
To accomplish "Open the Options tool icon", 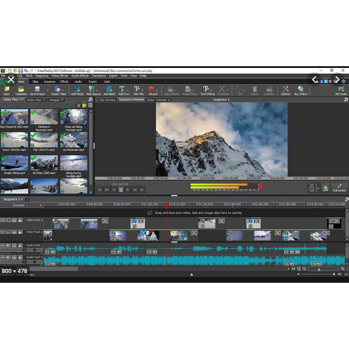I will 285,90.
